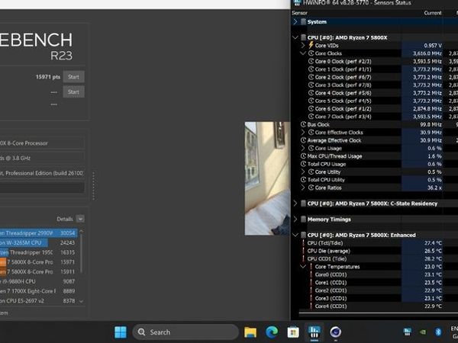This screenshot has width=458, height=343.
Task: Click the Bluetooth system tray icon
Action: coord(438,332)
